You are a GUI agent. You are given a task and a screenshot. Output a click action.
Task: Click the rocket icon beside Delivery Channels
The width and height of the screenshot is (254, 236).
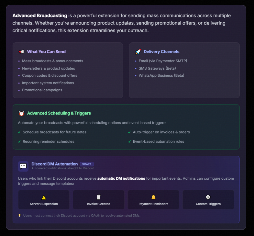coord(138,52)
